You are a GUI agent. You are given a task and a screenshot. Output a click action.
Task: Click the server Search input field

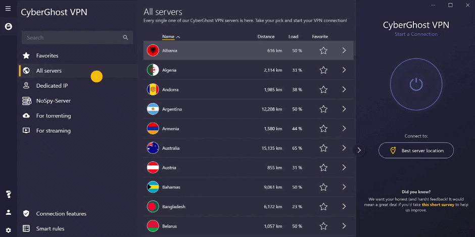pos(71,37)
